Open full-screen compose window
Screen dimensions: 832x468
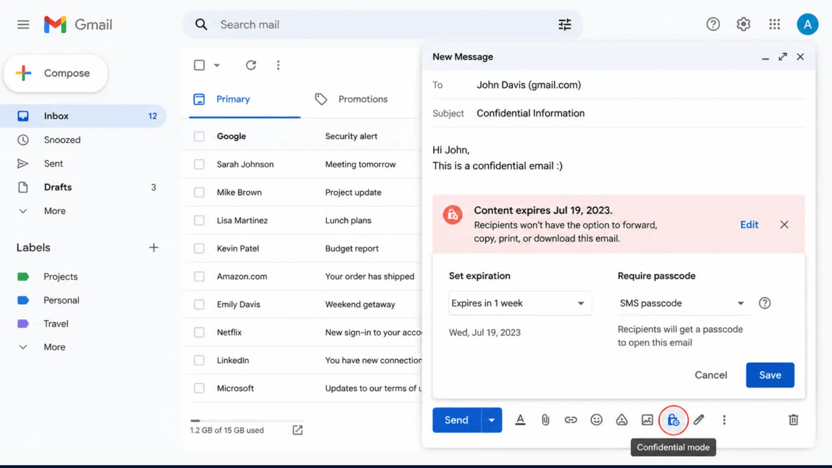coord(783,57)
